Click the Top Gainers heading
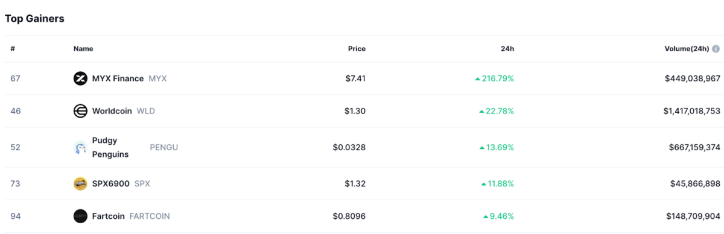This screenshot has height=234, width=724. (34, 19)
